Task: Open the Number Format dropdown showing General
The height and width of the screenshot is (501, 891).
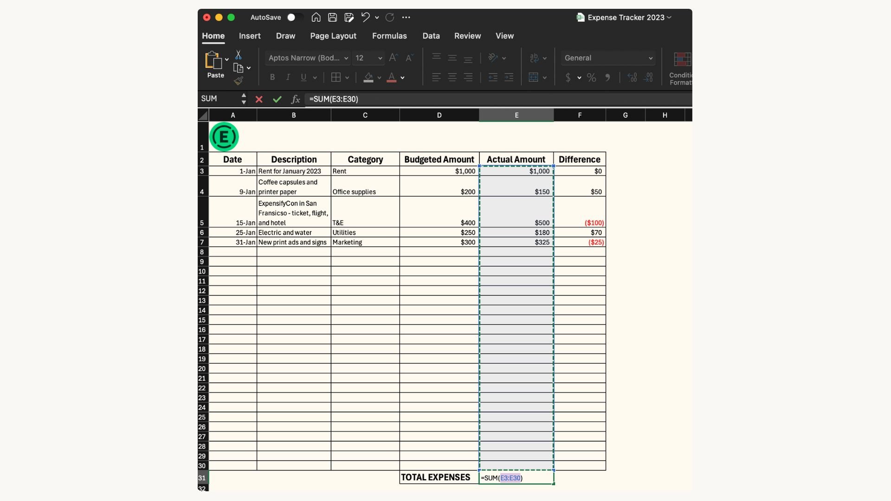Action: tap(608, 58)
